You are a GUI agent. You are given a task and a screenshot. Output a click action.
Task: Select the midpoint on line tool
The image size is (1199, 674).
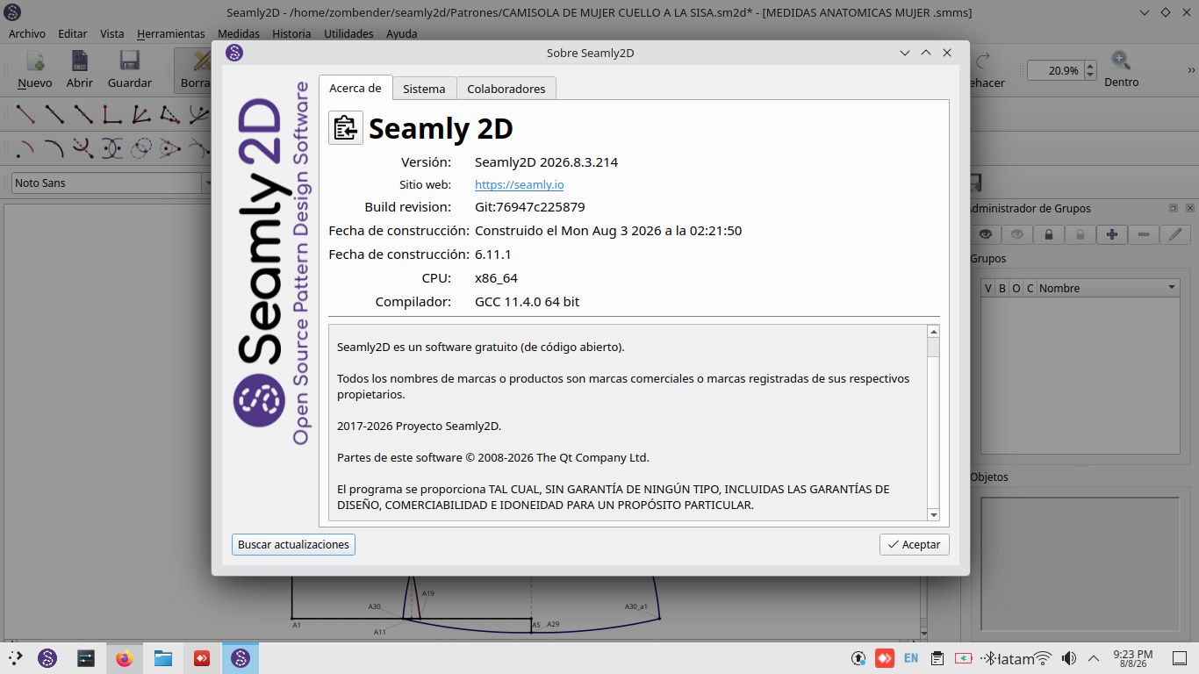pos(83,114)
